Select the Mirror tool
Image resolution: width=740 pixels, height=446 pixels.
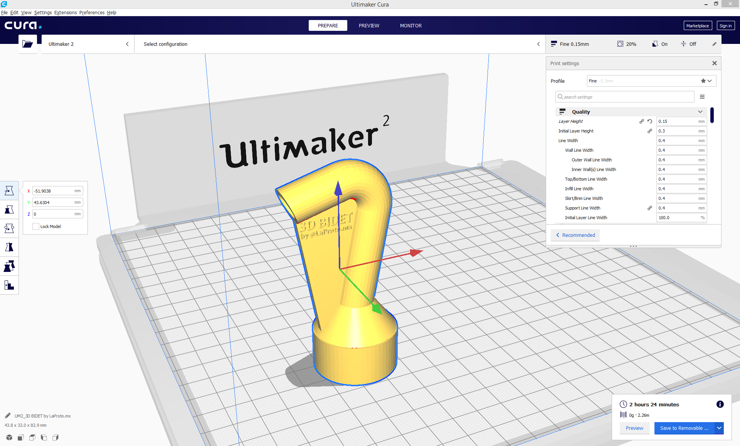coord(9,247)
